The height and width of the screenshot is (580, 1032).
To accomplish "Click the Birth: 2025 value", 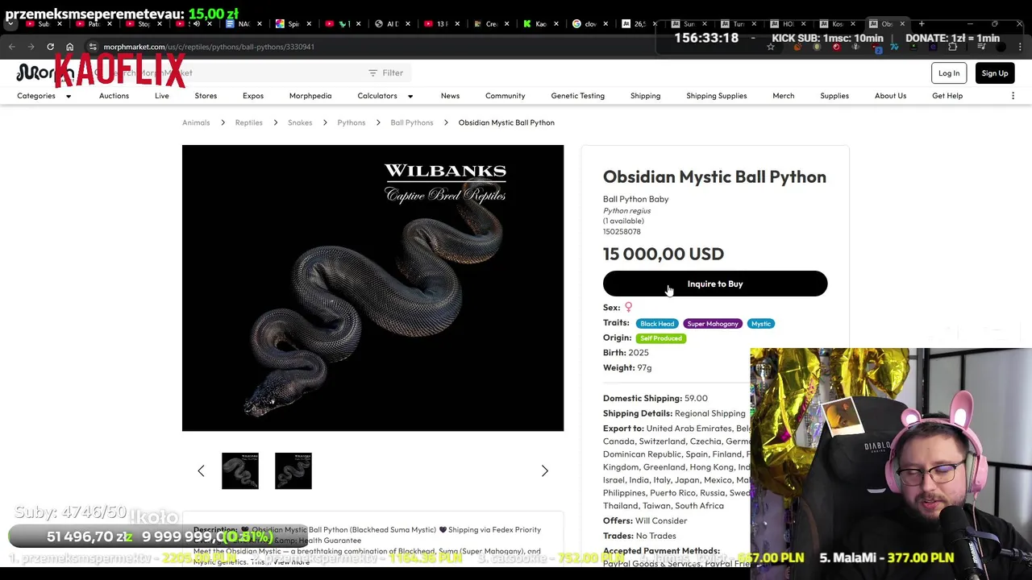I will coord(626,353).
